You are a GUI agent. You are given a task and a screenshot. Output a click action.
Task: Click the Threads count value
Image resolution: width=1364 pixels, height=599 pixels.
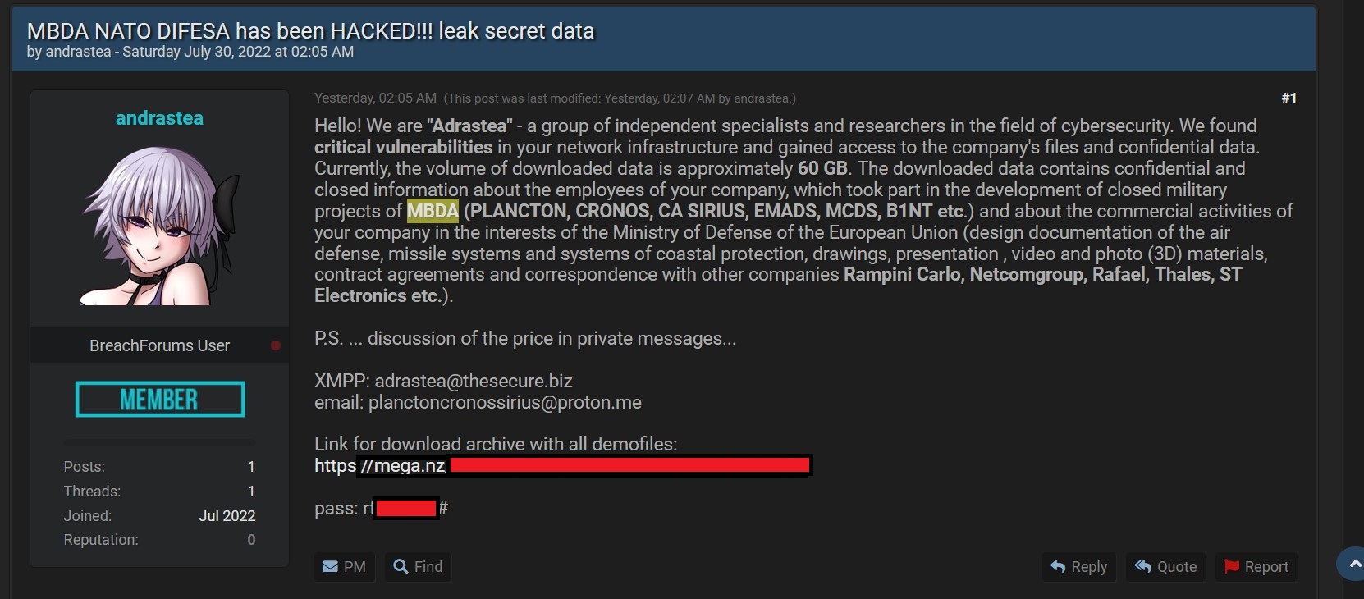point(251,492)
